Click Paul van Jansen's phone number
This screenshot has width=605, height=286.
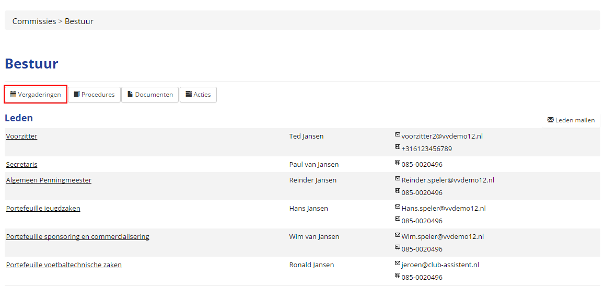click(422, 165)
